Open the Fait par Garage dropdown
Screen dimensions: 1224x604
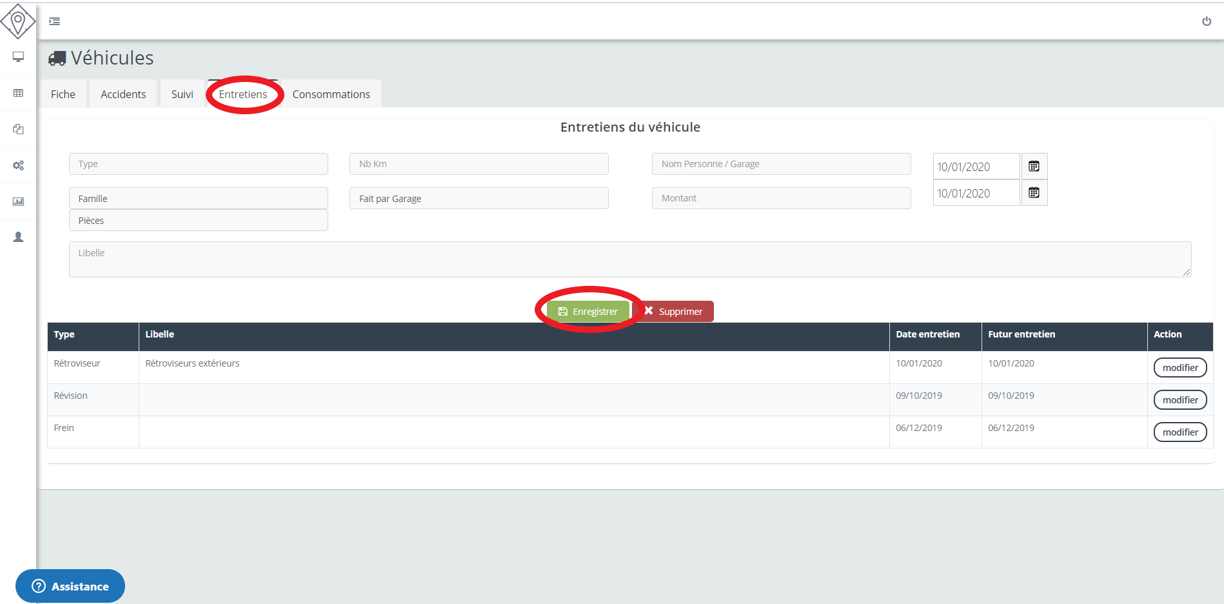[x=479, y=199]
